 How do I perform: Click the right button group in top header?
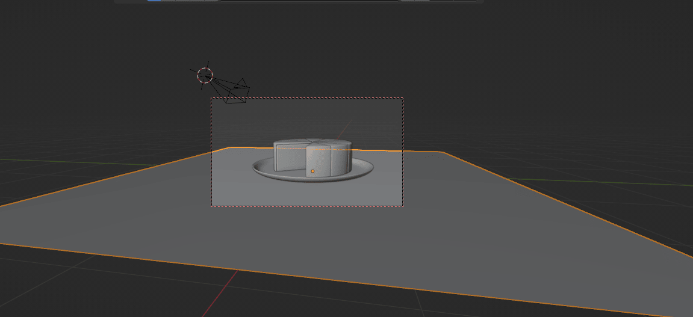click(415, 1)
